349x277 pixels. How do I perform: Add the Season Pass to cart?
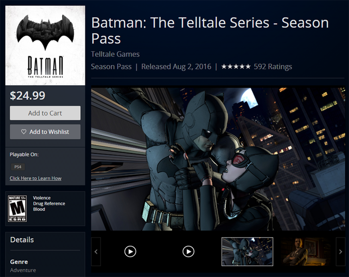point(45,113)
